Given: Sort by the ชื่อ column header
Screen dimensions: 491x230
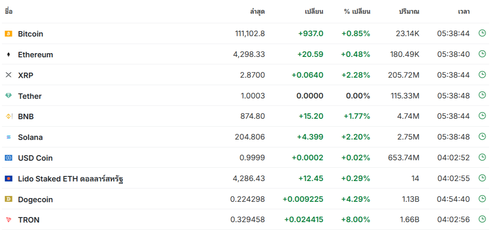Looking at the screenshot, I should click(8, 12).
